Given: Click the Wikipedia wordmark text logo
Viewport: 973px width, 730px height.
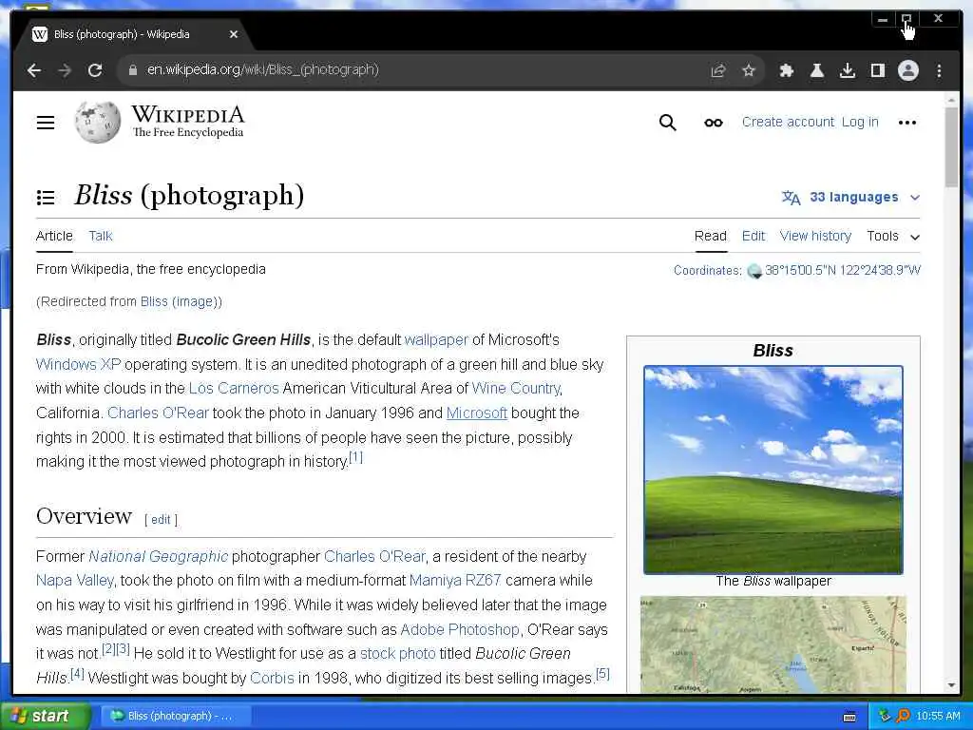Looking at the screenshot, I should click(x=188, y=121).
